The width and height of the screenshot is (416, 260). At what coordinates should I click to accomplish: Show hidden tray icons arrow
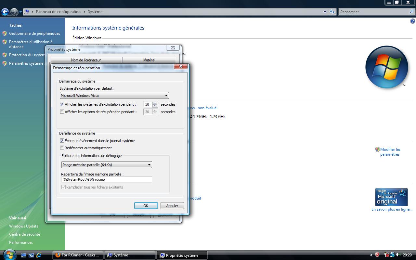pos(371,255)
